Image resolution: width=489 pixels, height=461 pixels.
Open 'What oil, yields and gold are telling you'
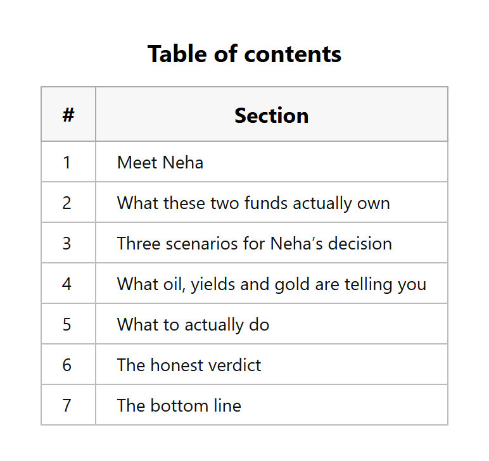[272, 284]
